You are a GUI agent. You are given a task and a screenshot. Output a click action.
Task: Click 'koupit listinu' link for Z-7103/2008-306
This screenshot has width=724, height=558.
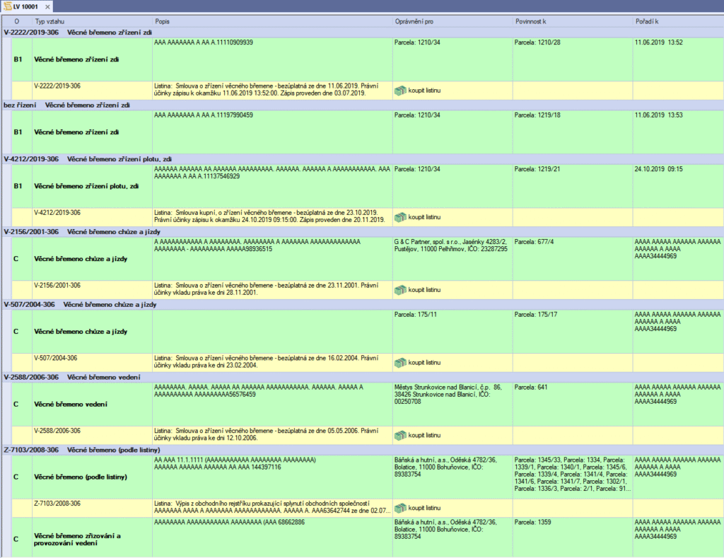(x=424, y=508)
